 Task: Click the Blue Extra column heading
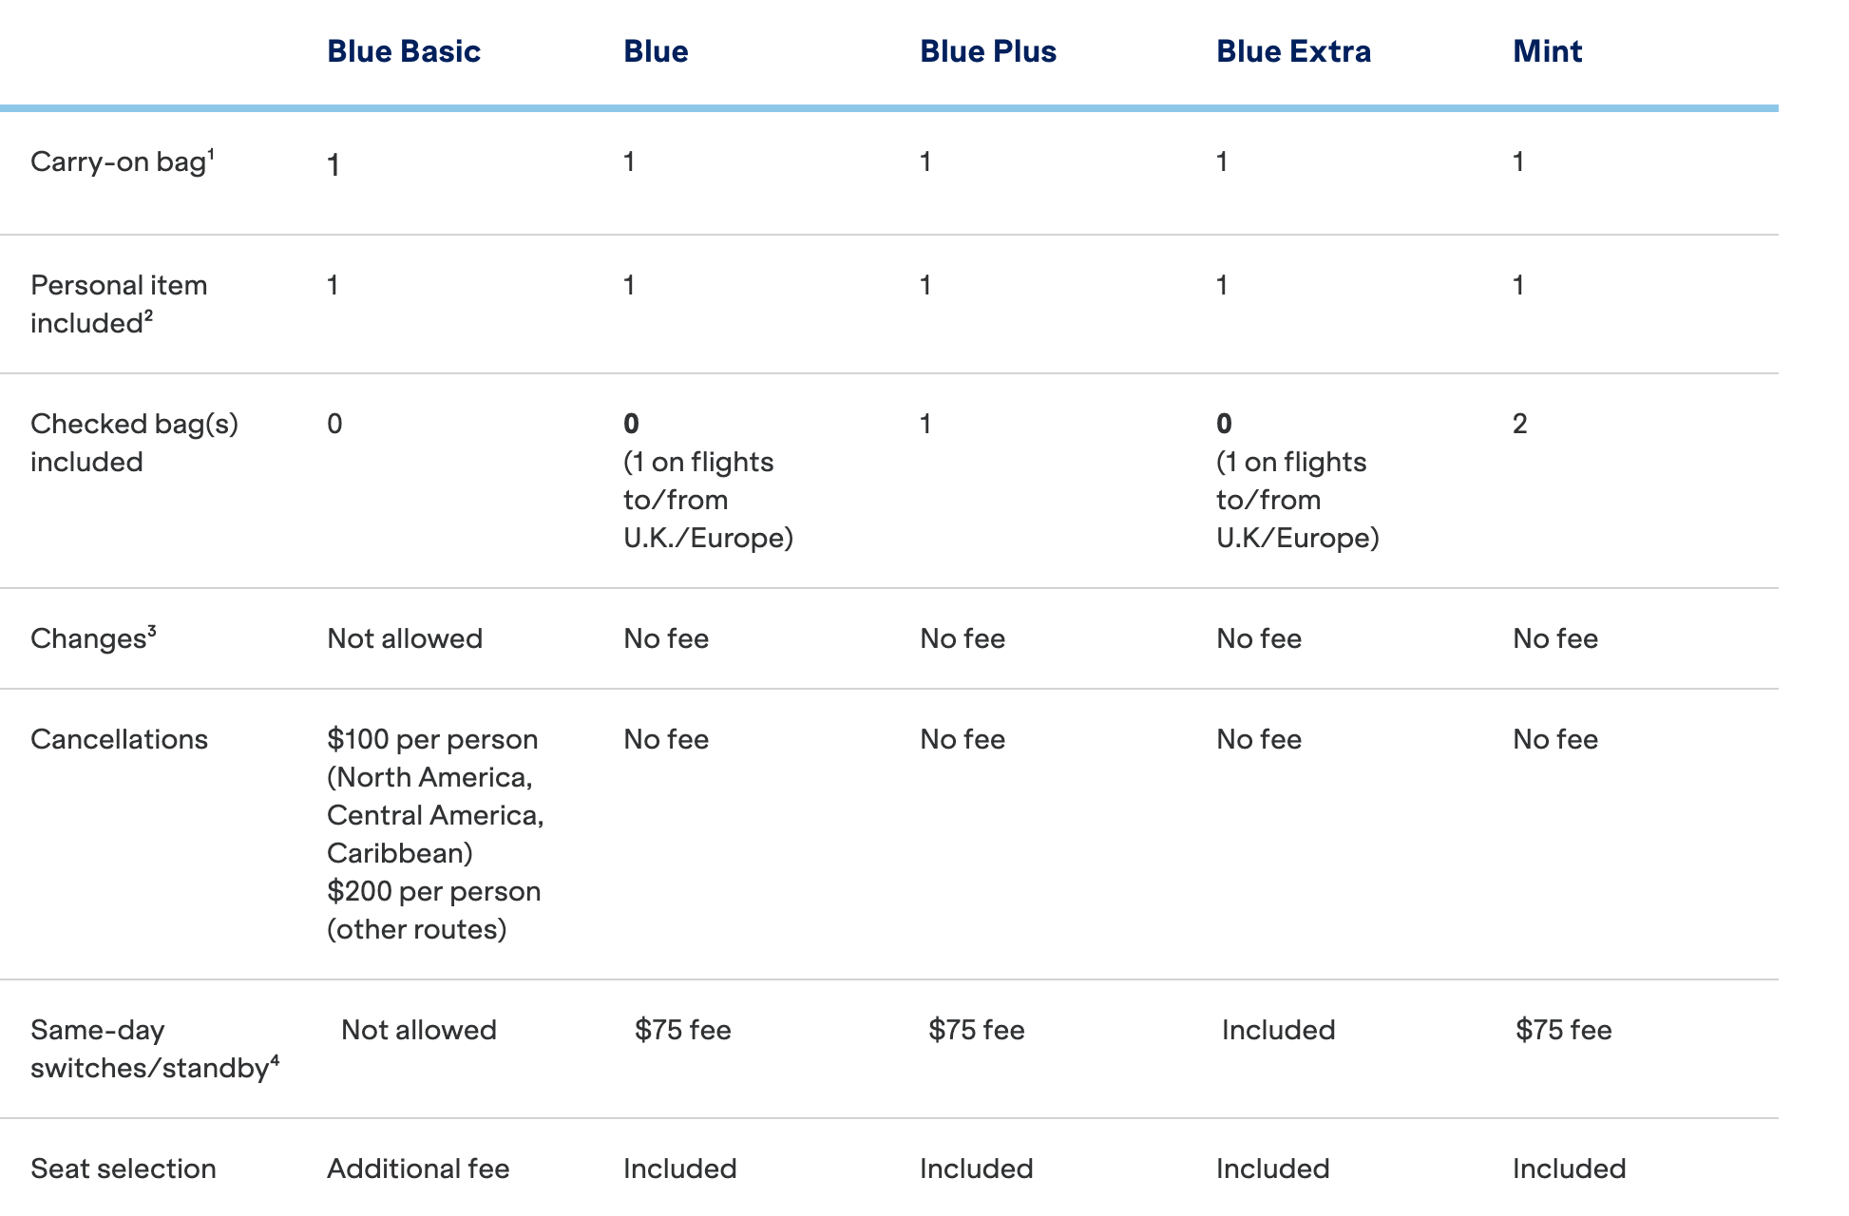pos(1293,51)
